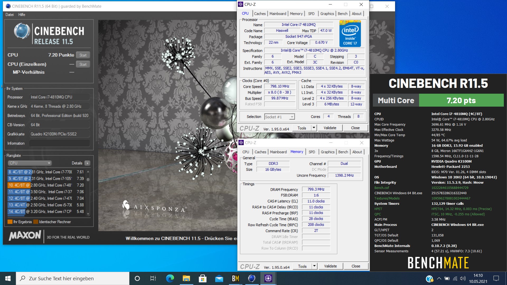Click the volume tray icon
The height and width of the screenshot is (285, 507).
point(463,278)
